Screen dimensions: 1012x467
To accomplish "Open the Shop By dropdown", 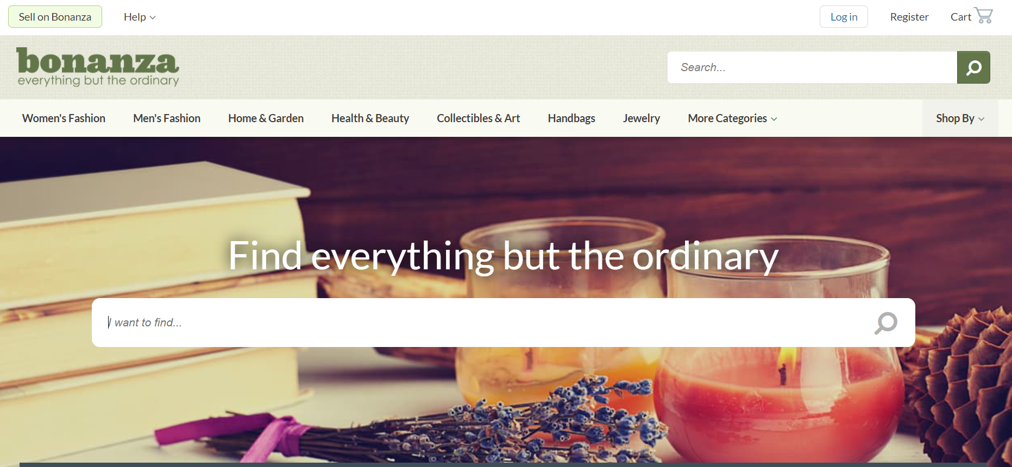I will coord(960,118).
